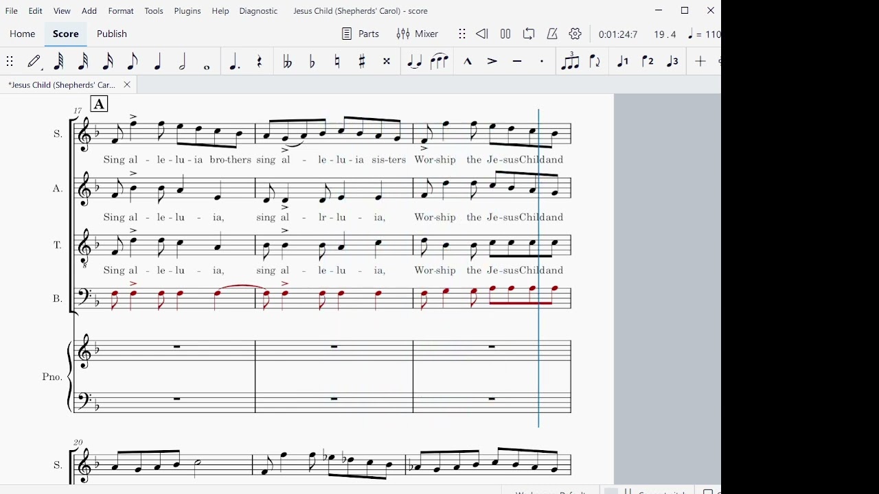The height and width of the screenshot is (494, 879).
Task: Select Voice 3
Action: [672, 62]
